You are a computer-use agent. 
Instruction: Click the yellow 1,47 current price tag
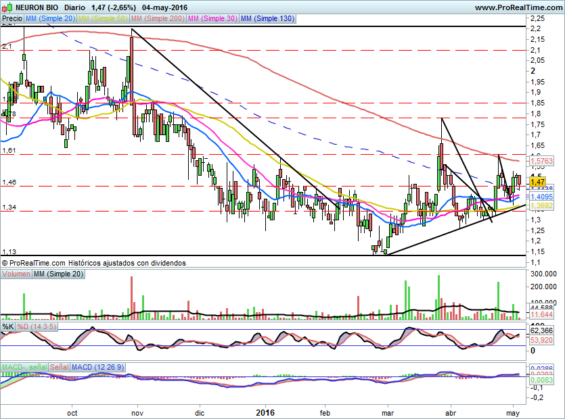537,182
